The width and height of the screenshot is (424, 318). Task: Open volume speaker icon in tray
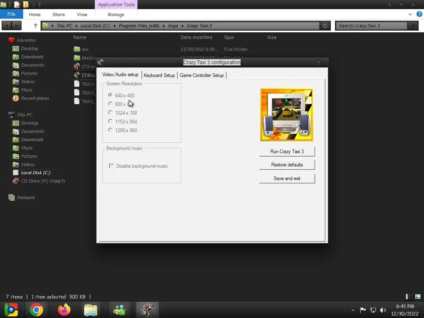tap(383, 310)
